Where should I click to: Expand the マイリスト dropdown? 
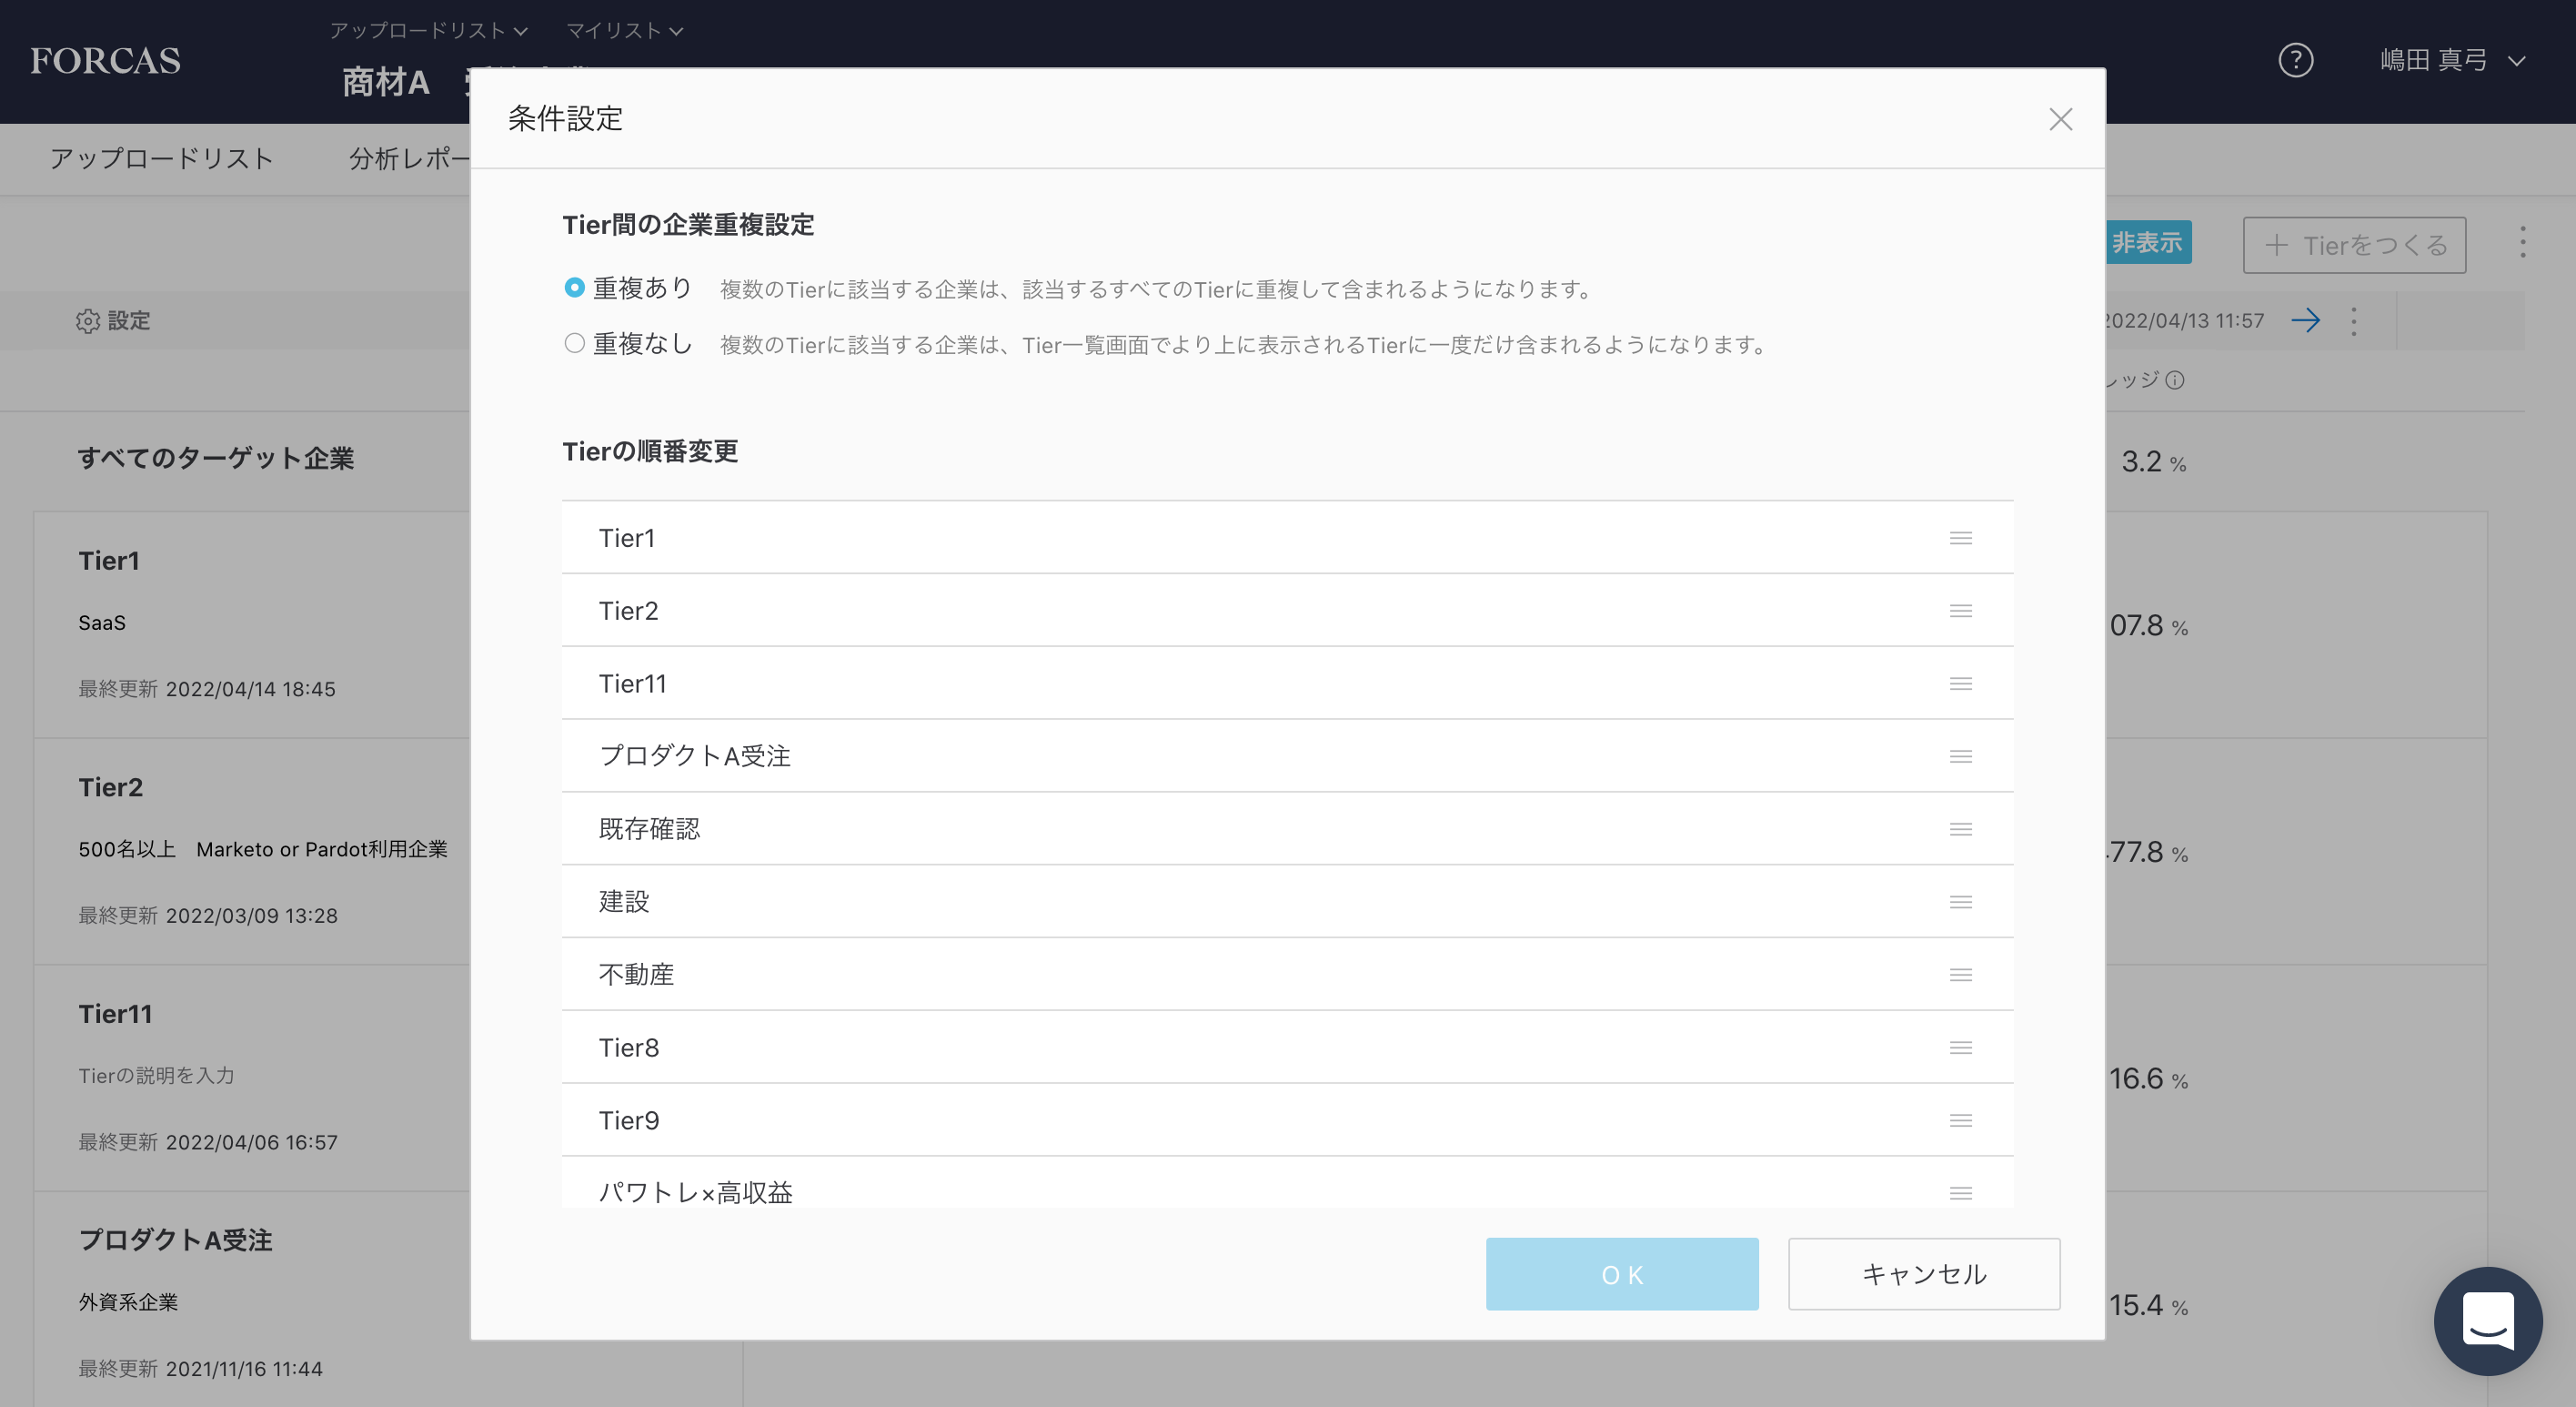click(x=624, y=31)
